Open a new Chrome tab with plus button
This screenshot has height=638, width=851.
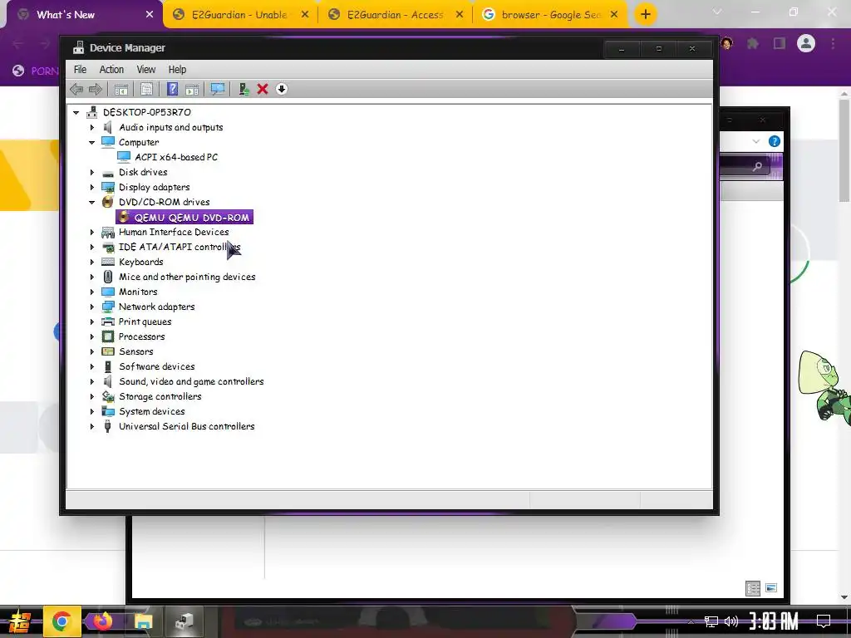click(x=645, y=15)
